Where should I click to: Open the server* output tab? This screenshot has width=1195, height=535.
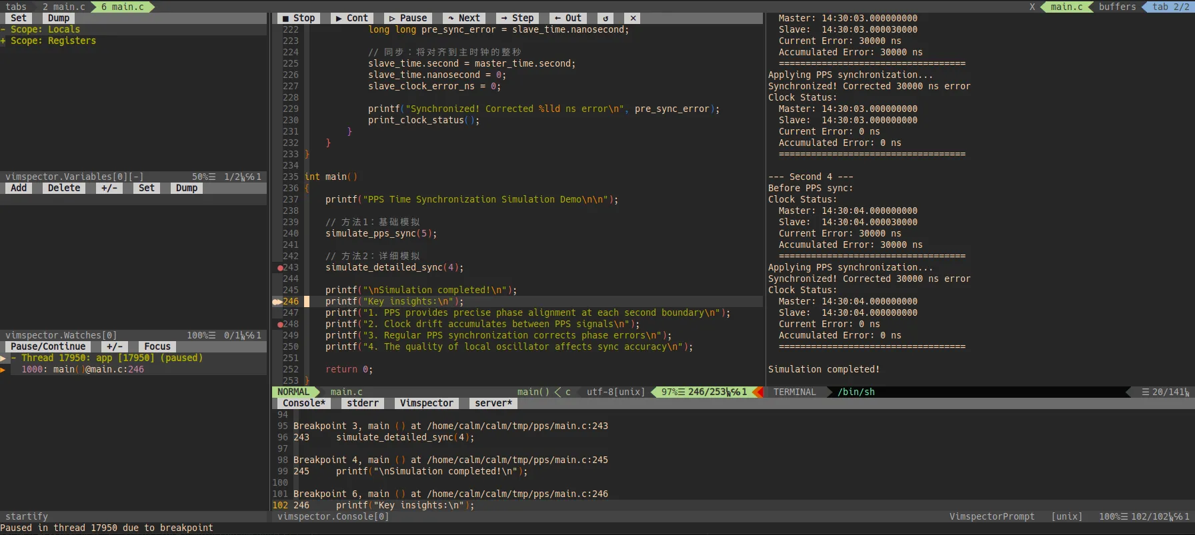click(493, 403)
